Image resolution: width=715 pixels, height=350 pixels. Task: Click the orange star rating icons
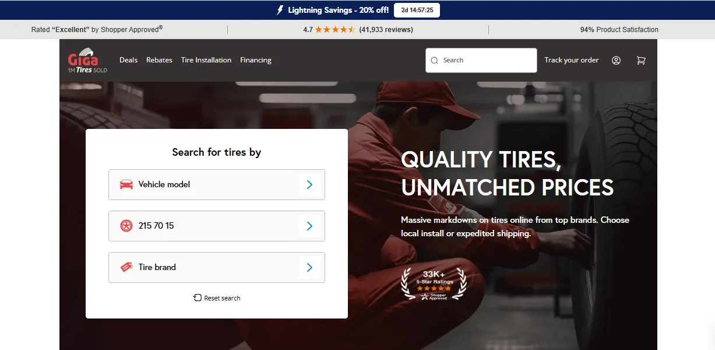tap(335, 30)
